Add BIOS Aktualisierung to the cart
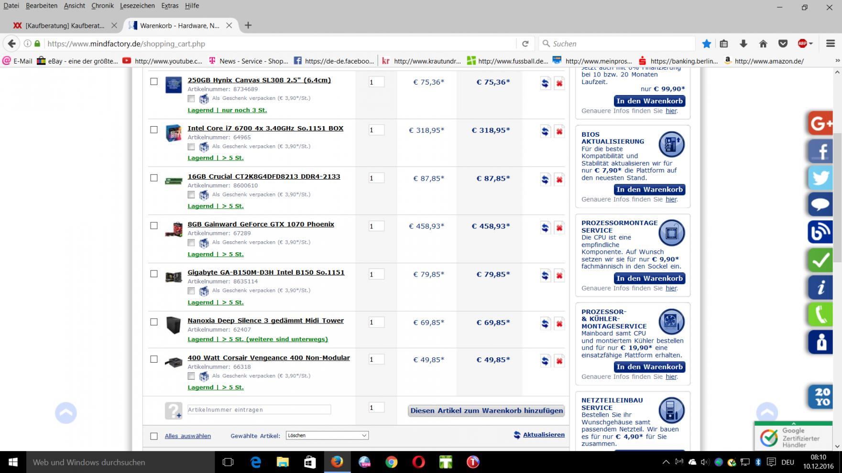Viewport: 842px width, 473px height. tap(649, 190)
